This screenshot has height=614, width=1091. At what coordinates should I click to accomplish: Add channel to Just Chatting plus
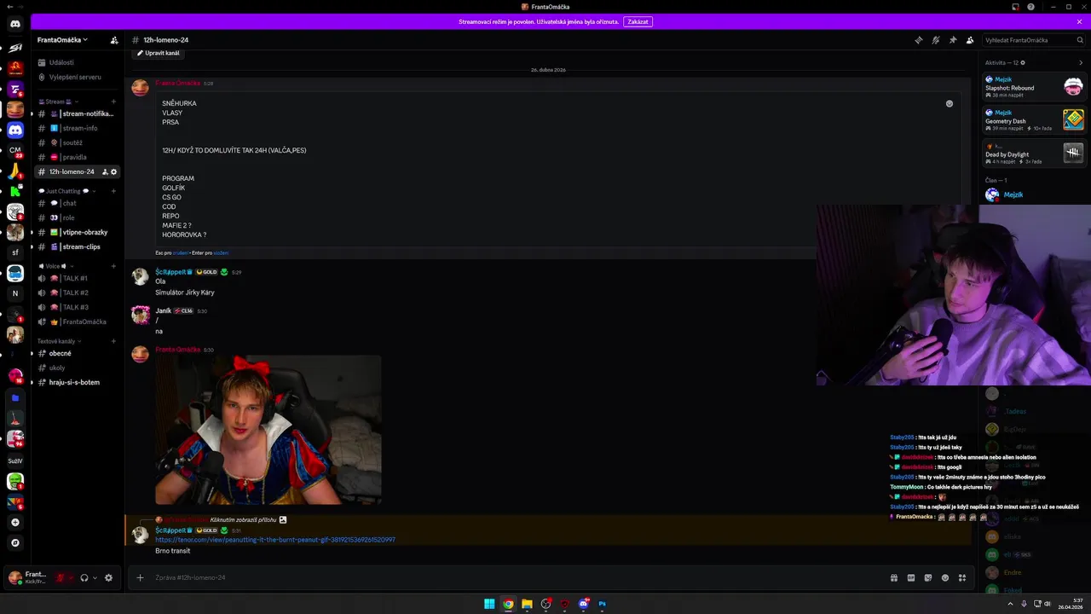pyautogui.click(x=113, y=191)
